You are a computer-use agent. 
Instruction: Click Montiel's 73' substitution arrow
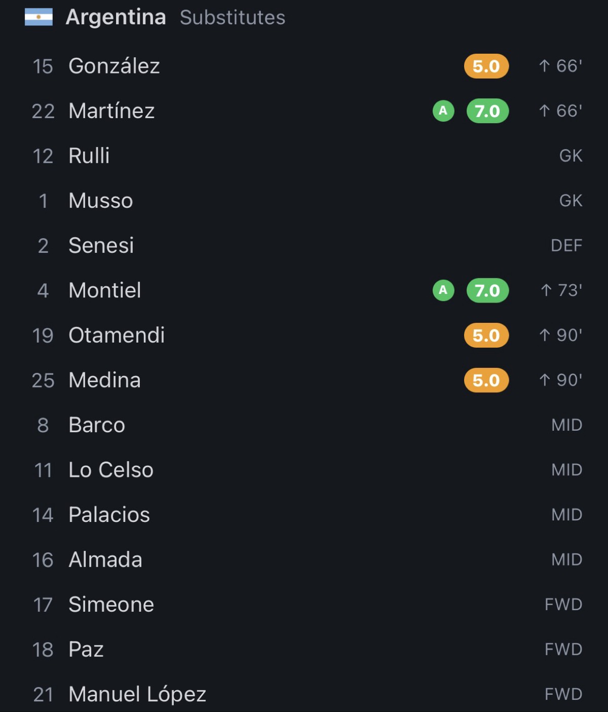[x=546, y=290]
